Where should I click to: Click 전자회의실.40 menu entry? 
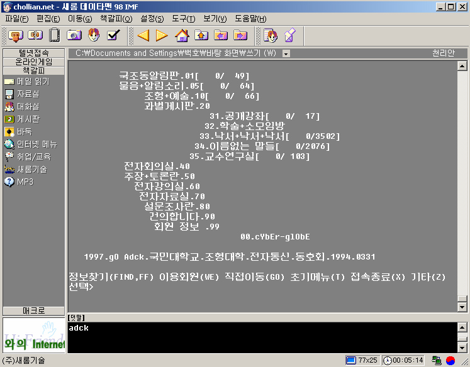[x=157, y=166]
